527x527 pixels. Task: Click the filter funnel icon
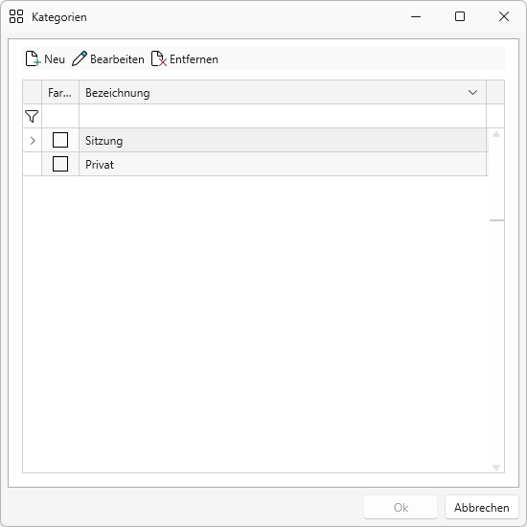point(32,116)
